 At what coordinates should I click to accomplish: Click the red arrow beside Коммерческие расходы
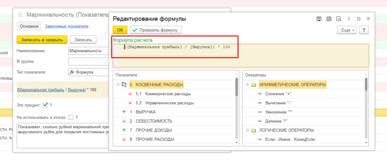pos(130,94)
